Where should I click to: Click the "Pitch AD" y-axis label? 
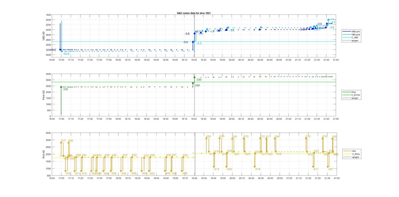44,95
